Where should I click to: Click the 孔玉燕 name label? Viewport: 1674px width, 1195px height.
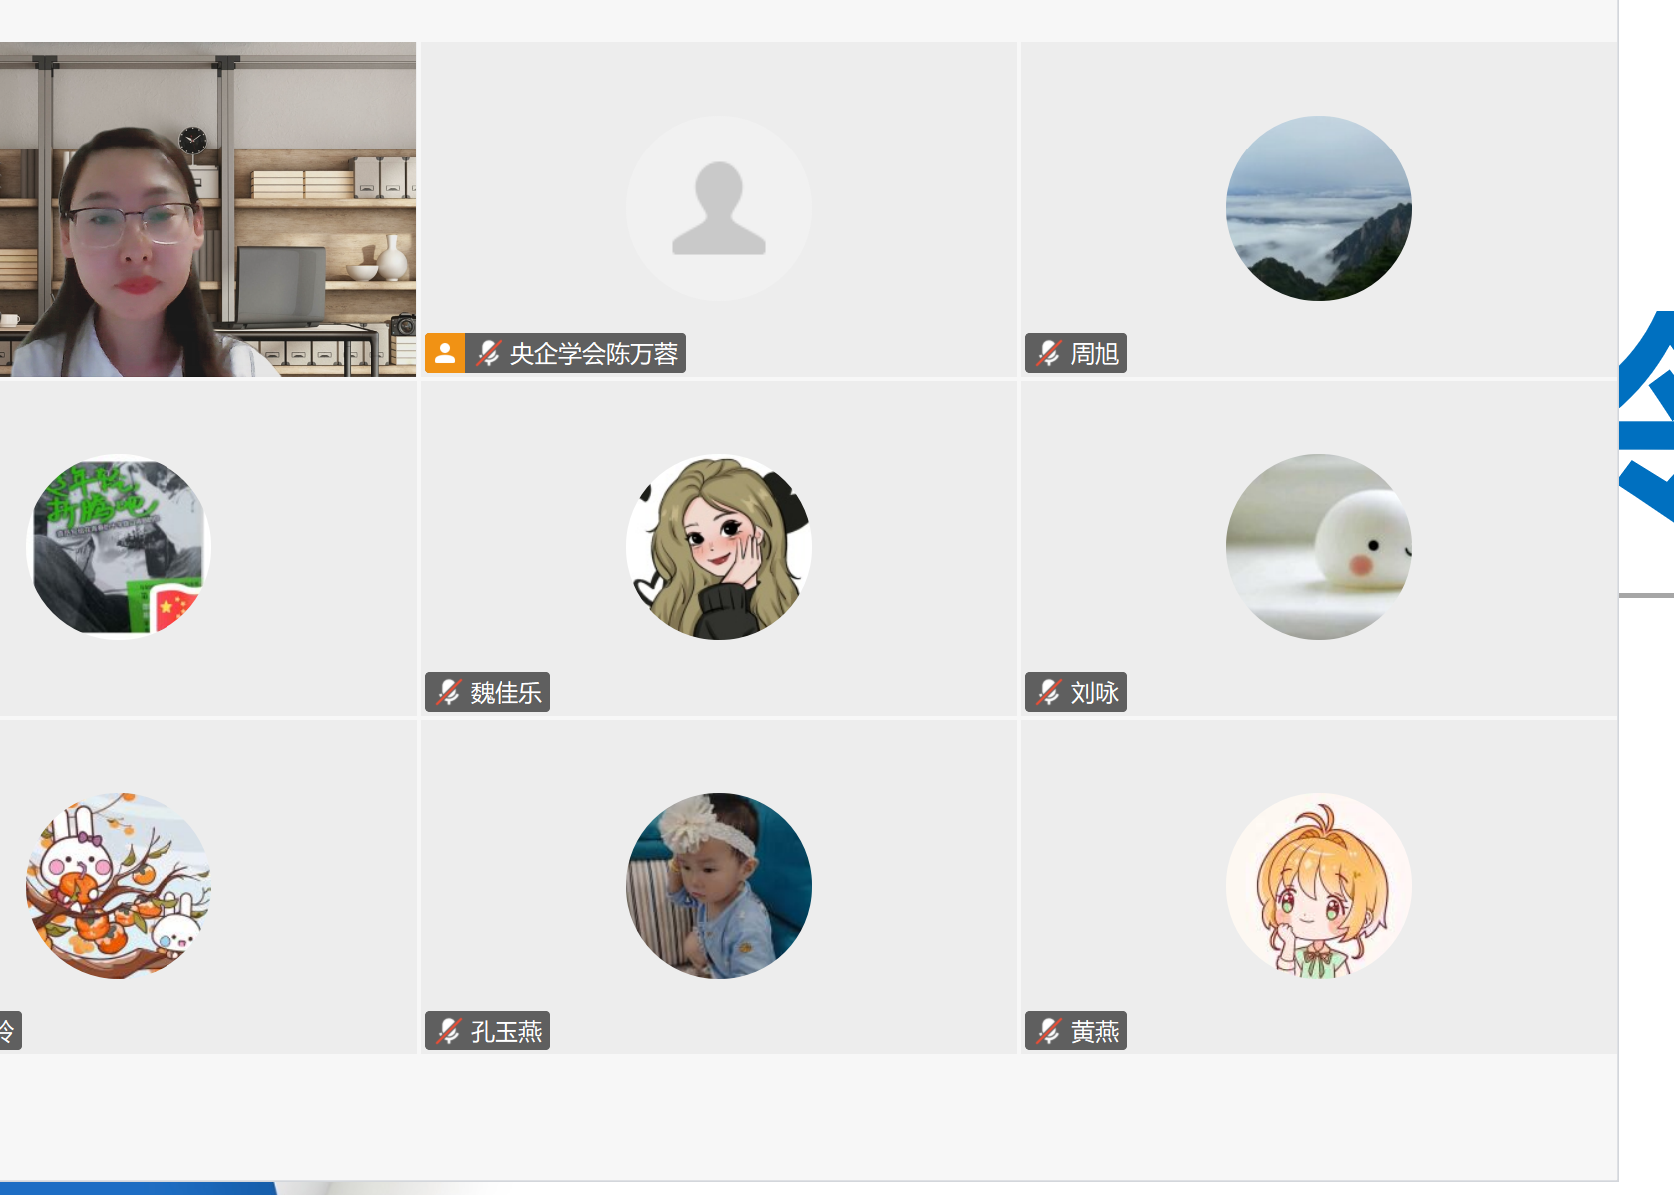[506, 1031]
